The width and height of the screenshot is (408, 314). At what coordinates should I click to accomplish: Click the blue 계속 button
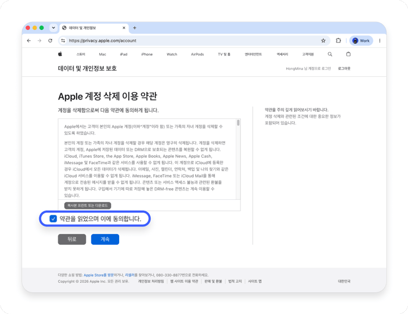pos(105,239)
